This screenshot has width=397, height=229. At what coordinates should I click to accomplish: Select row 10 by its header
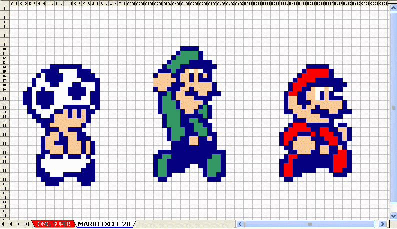pyautogui.click(x=5, y=49)
